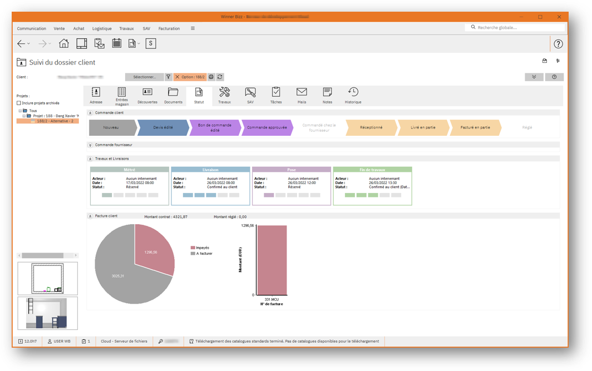The height and width of the screenshot is (371, 592).
Task: Open the Home icon in the toolbar
Action: pyautogui.click(x=63, y=43)
